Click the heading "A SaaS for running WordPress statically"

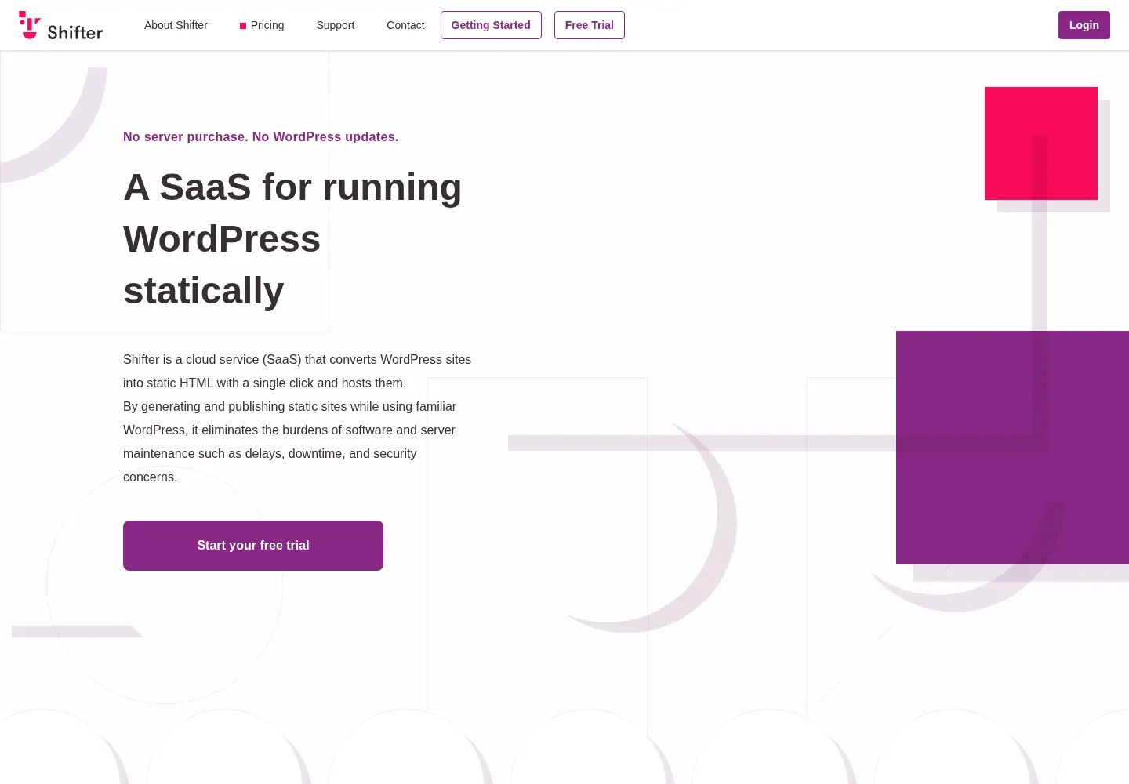[292, 238]
